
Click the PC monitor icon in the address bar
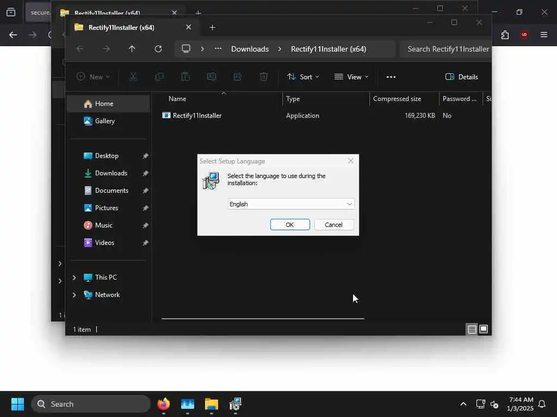click(x=186, y=48)
